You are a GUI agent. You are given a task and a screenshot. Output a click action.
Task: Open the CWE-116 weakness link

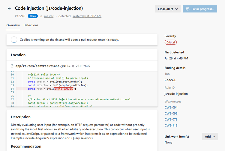click(x=171, y=126)
